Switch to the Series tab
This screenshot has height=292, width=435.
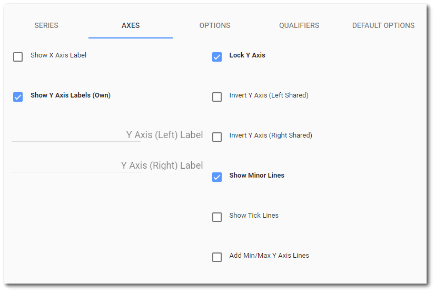pyautogui.click(x=46, y=25)
